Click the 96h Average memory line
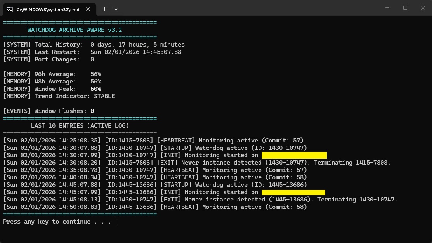Image resolution: width=432 pixels, height=243 pixels. pyautogui.click(x=52, y=74)
